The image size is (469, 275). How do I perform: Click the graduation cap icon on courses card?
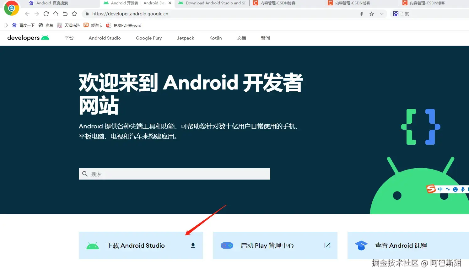pyautogui.click(x=361, y=245)
